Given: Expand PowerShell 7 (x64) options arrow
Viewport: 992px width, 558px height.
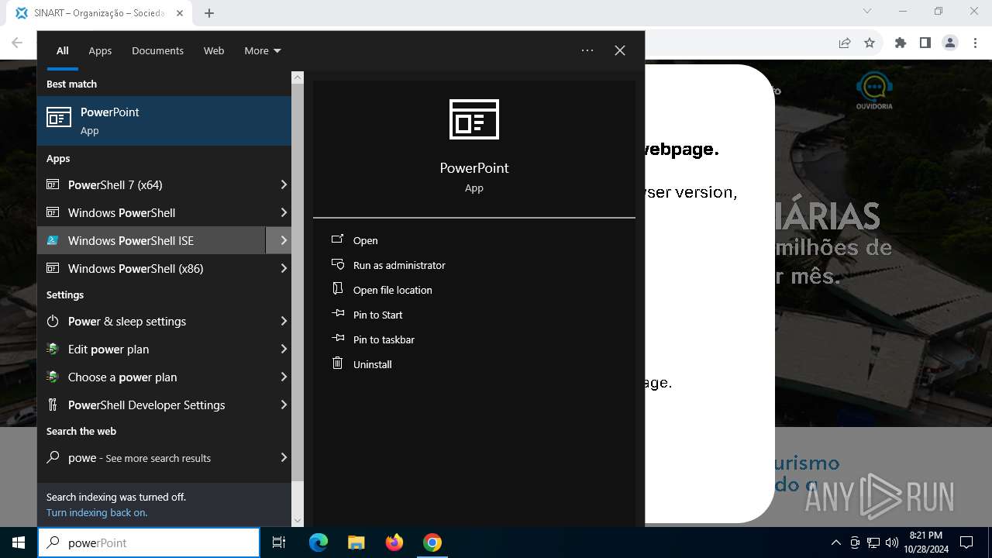Looking at the screenshot, I should tap(284, 184).
